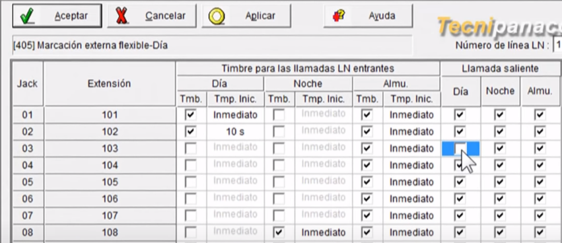Select Jack cell 02
The height and width of the screenshot is (243, 562).
click(28, 132)
